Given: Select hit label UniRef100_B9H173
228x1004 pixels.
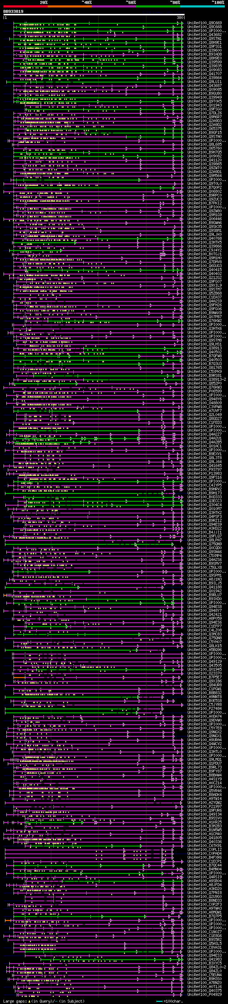Looking at the screenshot, I should [204, 493].
